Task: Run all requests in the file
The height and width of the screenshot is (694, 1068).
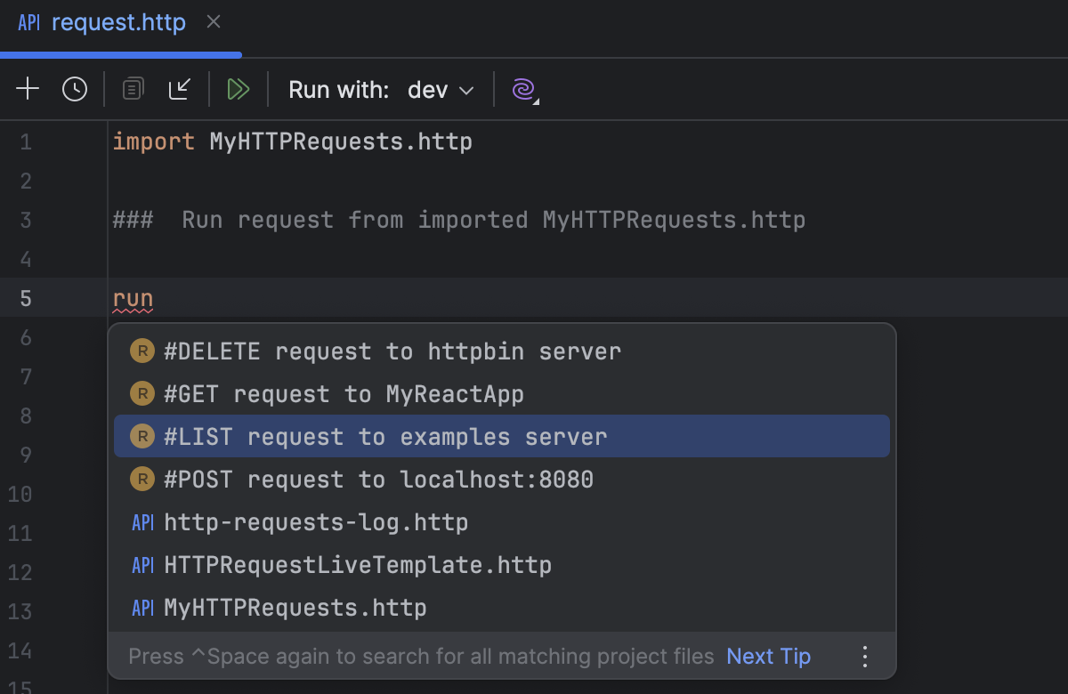Action: [x=238, y=89]
